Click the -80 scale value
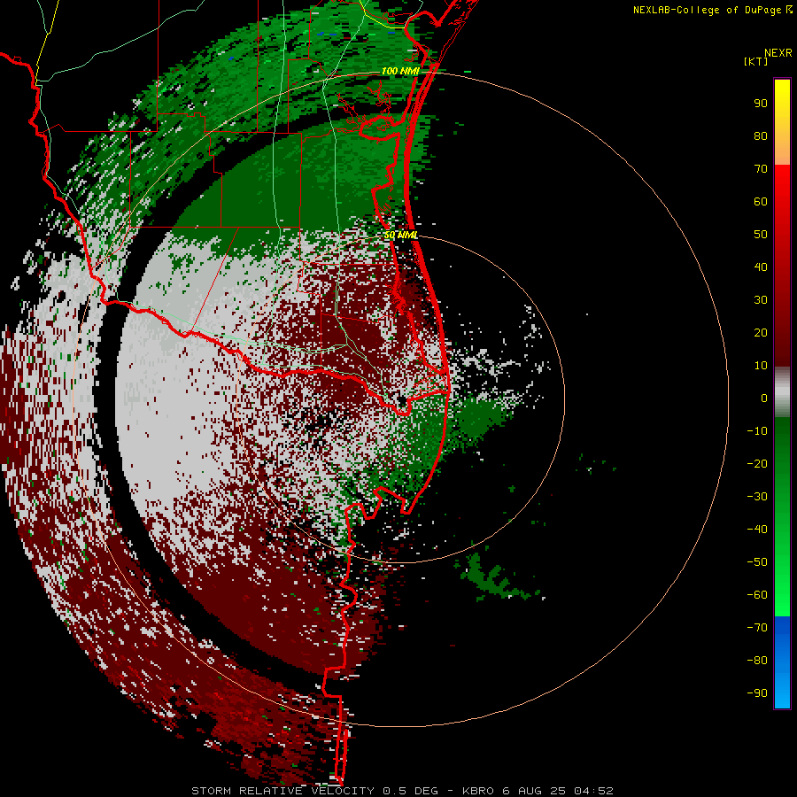797x797 pixels. 757,661
